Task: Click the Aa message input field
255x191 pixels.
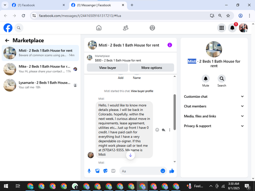Action: (140, 171)
